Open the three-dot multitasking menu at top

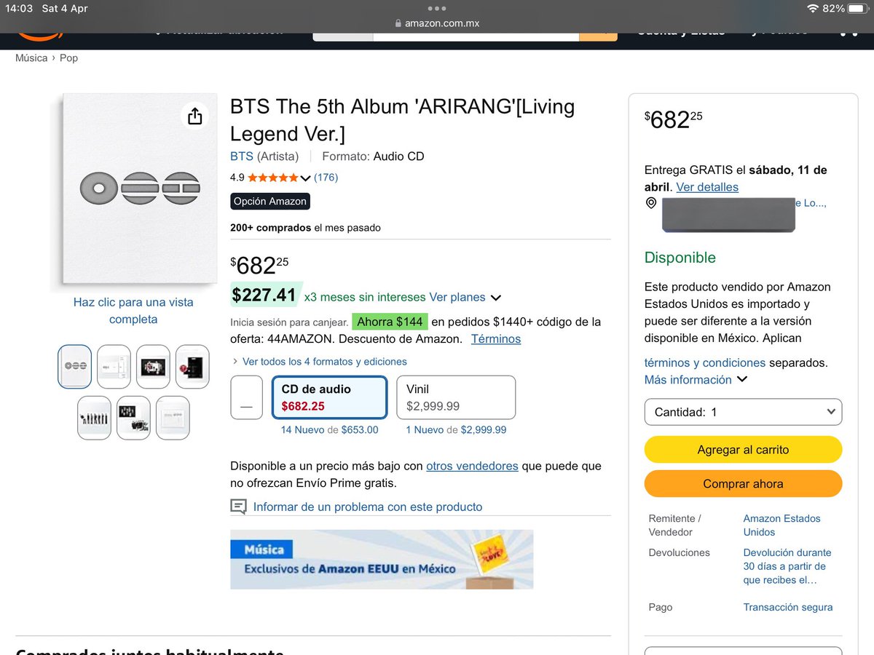click(437, 9)
